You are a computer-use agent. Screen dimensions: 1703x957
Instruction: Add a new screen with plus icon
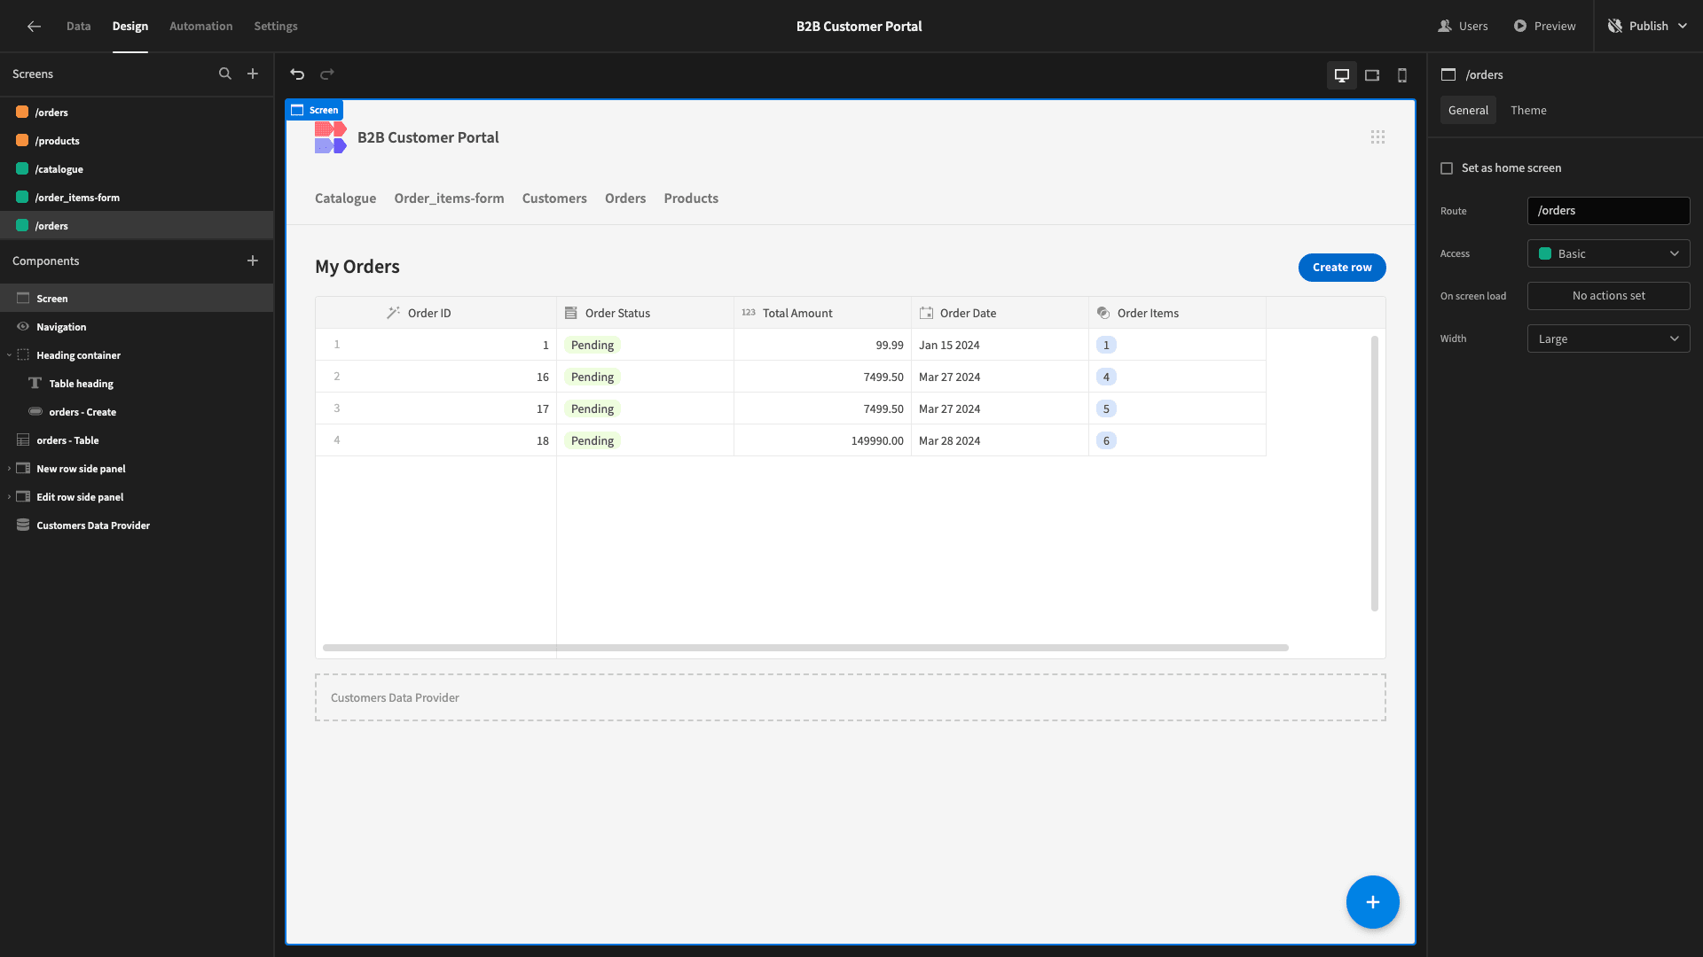pos(253,74)
